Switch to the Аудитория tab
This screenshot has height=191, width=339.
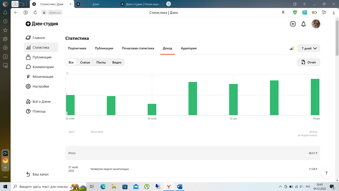point(189,48)
